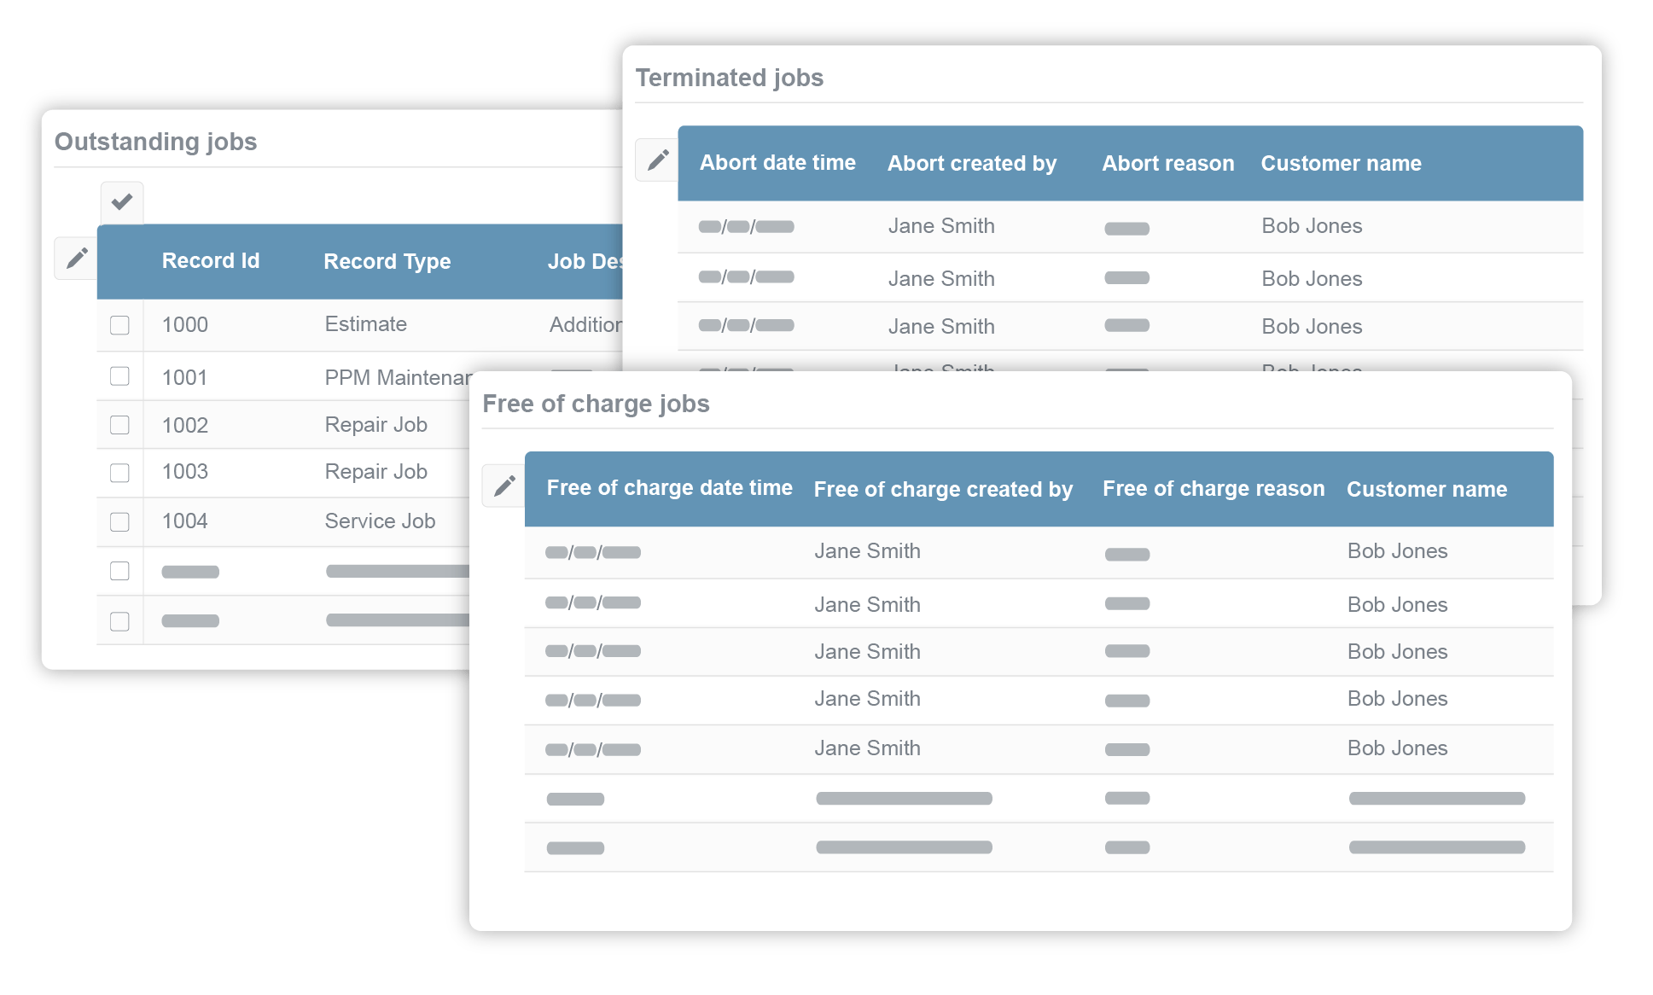
Task: Click the pencil icon beside Terminated jobs table
Action: [657, 160]
